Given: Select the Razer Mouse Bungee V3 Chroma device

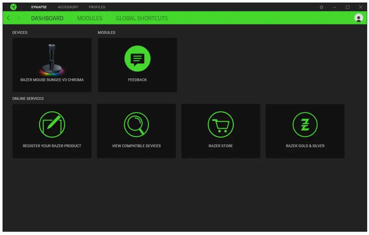Looking at the screenshot, I should coord(52,65).
